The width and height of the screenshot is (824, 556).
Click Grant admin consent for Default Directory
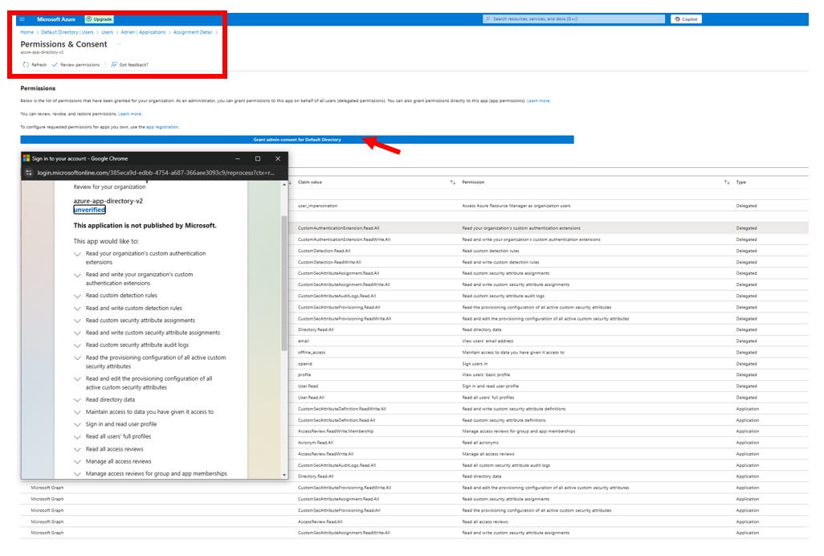coord(297,140)
